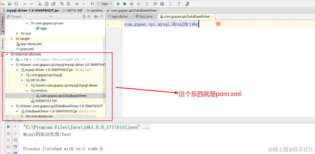Open the App run configuration dropdown
The height and width of the screenshot is (154, 315).
[105, 4]
